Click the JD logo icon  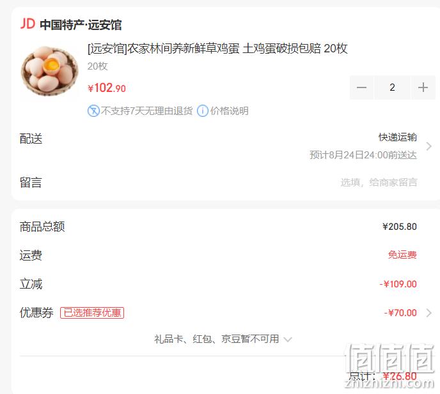27,24
